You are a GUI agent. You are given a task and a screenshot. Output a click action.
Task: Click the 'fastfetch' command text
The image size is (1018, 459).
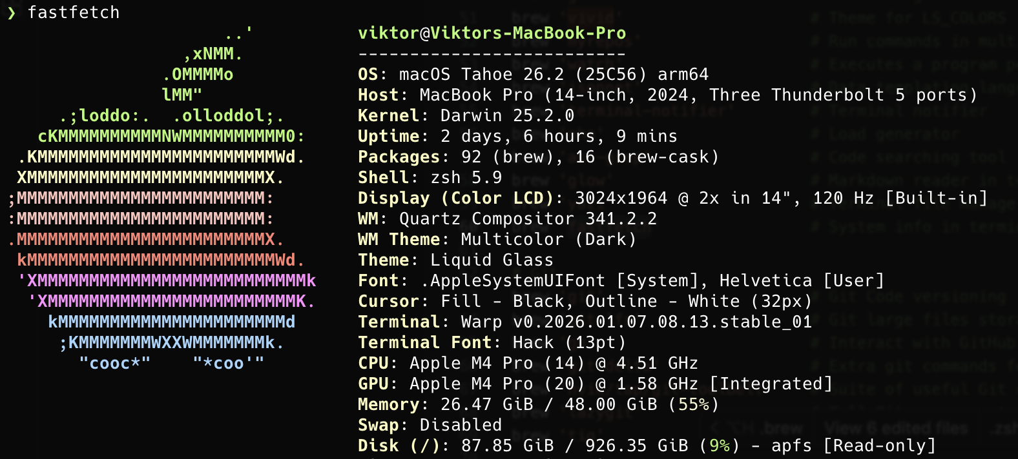pyautogui.click(x=74, y=12)
